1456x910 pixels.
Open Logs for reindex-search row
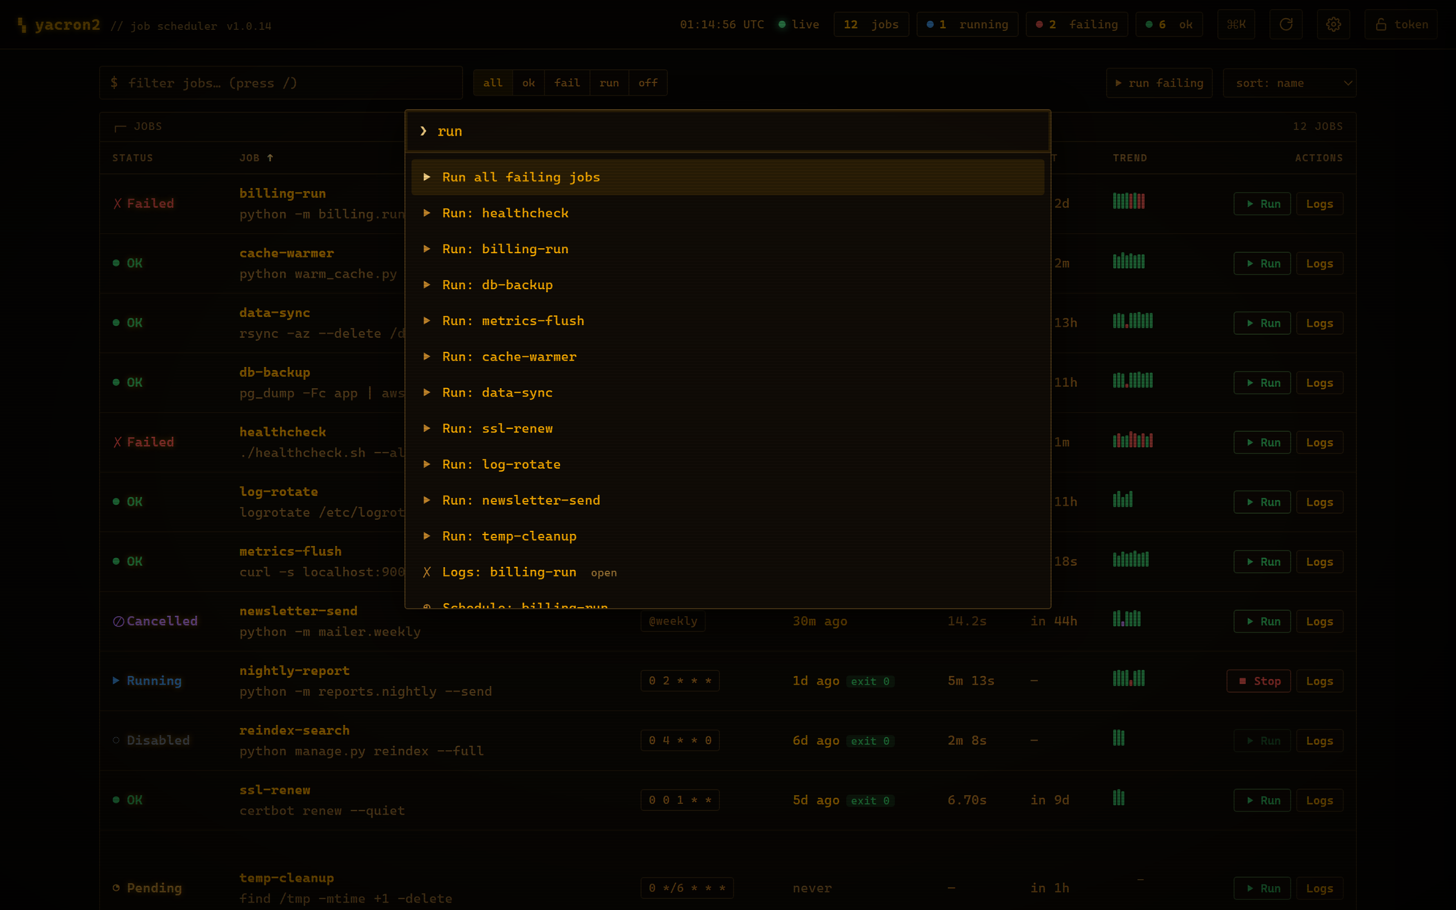pos(1319,740)
